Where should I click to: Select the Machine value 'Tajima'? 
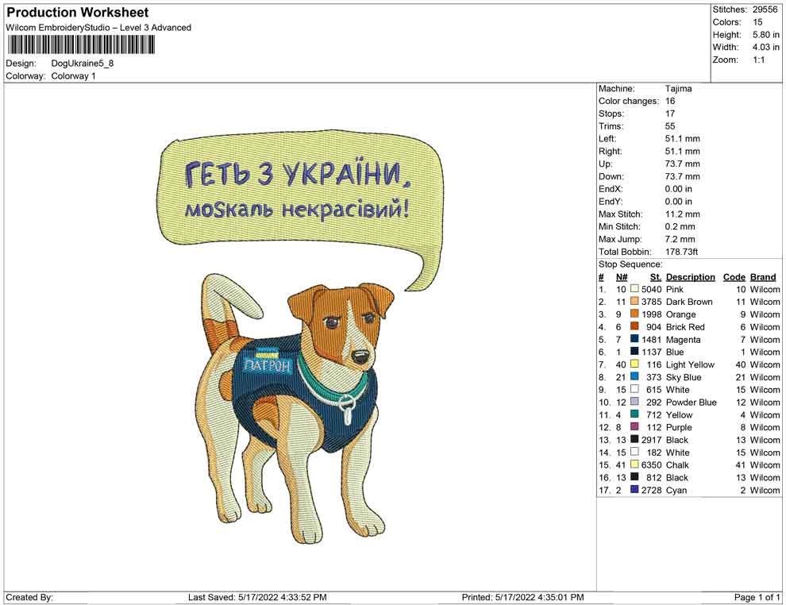tap(678, 89)
